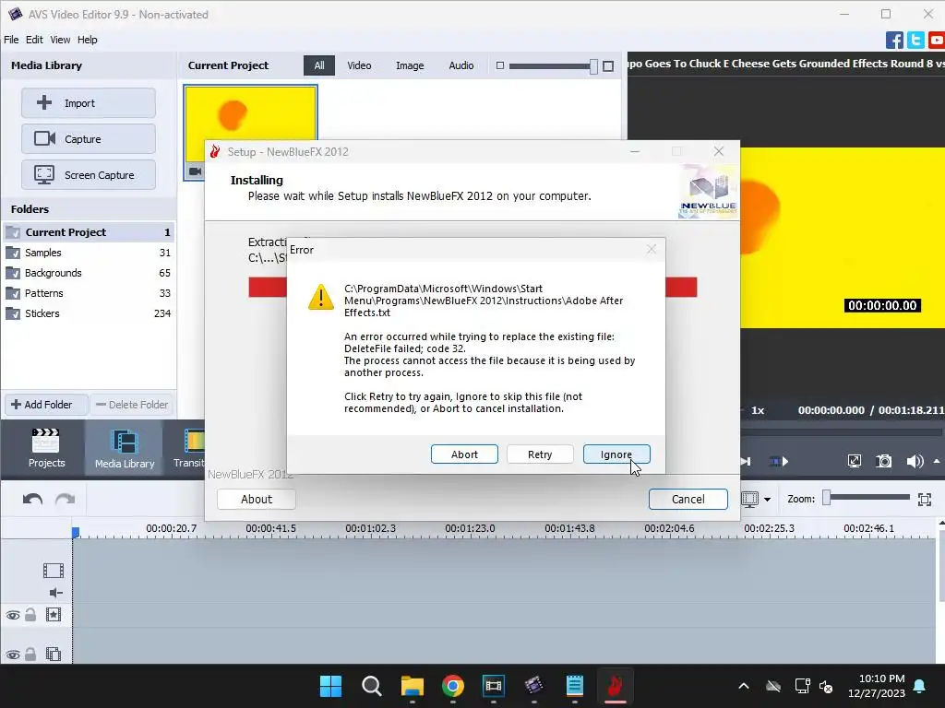Toggle full screen preview icon
The image size is (945, 708).
click(854, 461)
